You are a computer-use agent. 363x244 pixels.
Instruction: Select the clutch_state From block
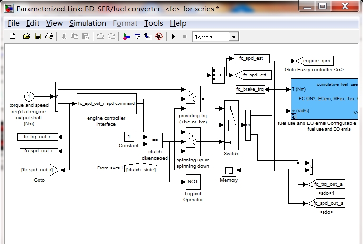tap(141, 169)
